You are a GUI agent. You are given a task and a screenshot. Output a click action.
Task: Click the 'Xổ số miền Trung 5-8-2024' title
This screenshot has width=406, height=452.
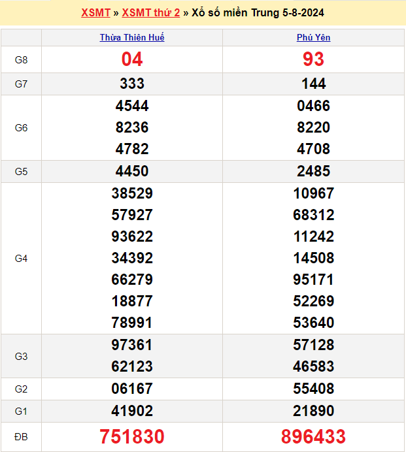(x=258, y=12)
